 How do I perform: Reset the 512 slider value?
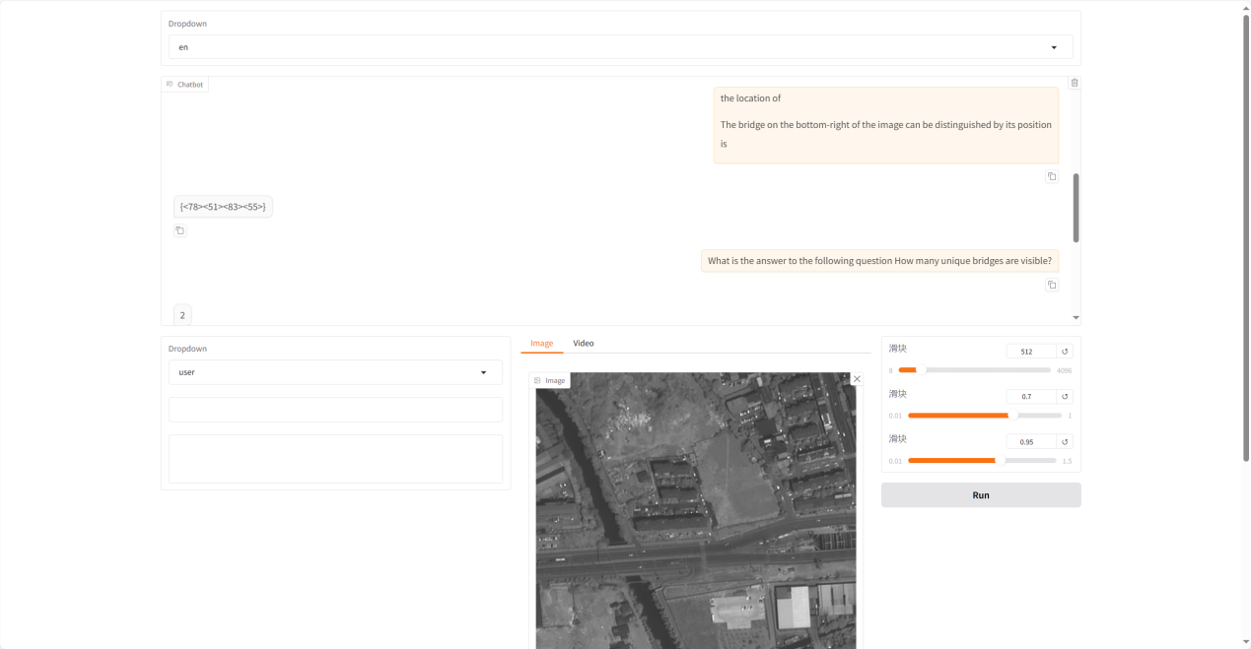pyautogui.click(x=1065, y=352)
